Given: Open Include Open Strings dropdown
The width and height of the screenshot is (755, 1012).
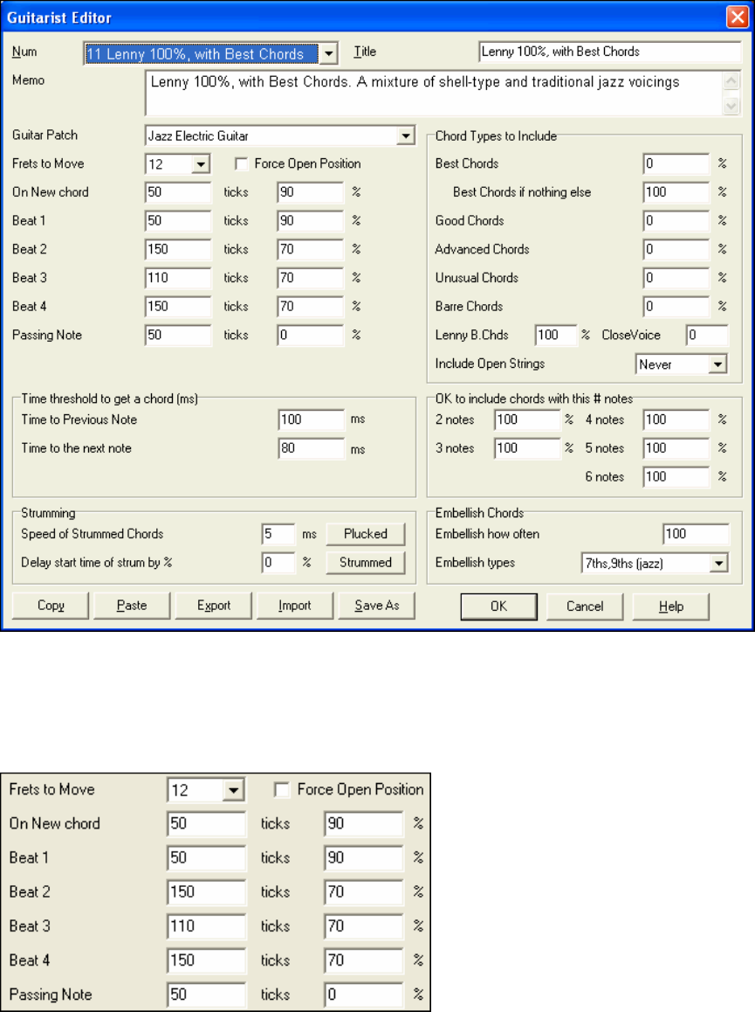Looking at the screenshot, I should [717, 364].
